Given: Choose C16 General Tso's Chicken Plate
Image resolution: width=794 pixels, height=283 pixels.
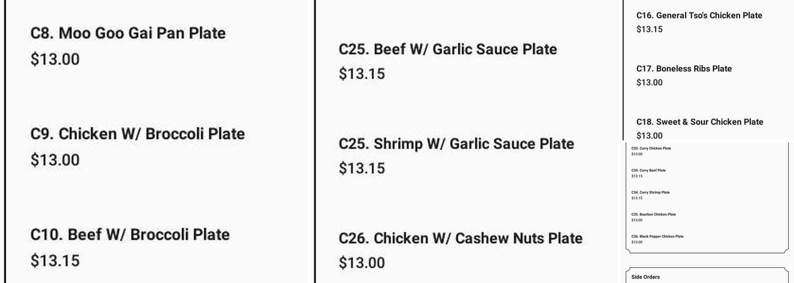Looking at the screenshot, I should coord(699,16).
